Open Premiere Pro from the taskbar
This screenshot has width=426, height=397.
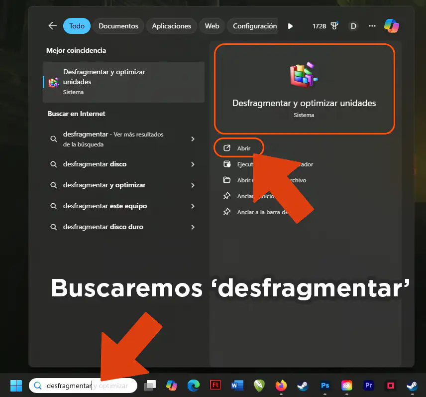pos(368,386)
